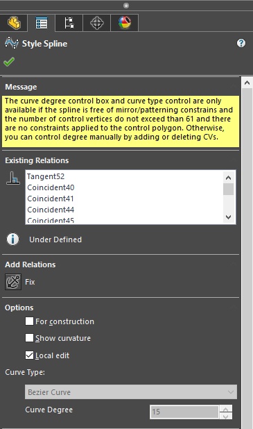Open the DisplayManager color ball tab
The width and height of the screenshot is (253, 429).
(125, 23)
